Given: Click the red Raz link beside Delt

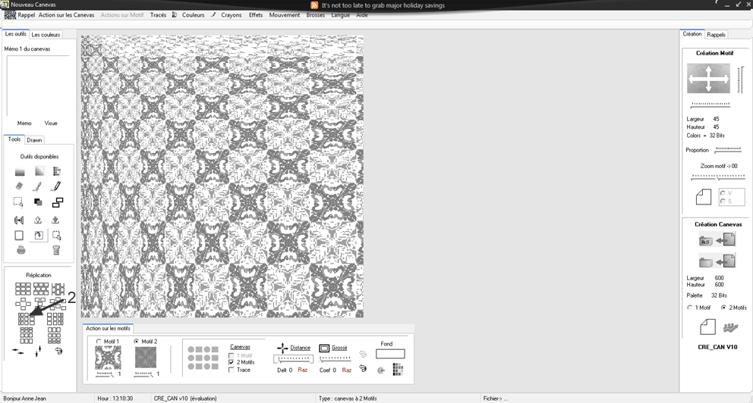Looking at the screenshot, I should [302, 370].
